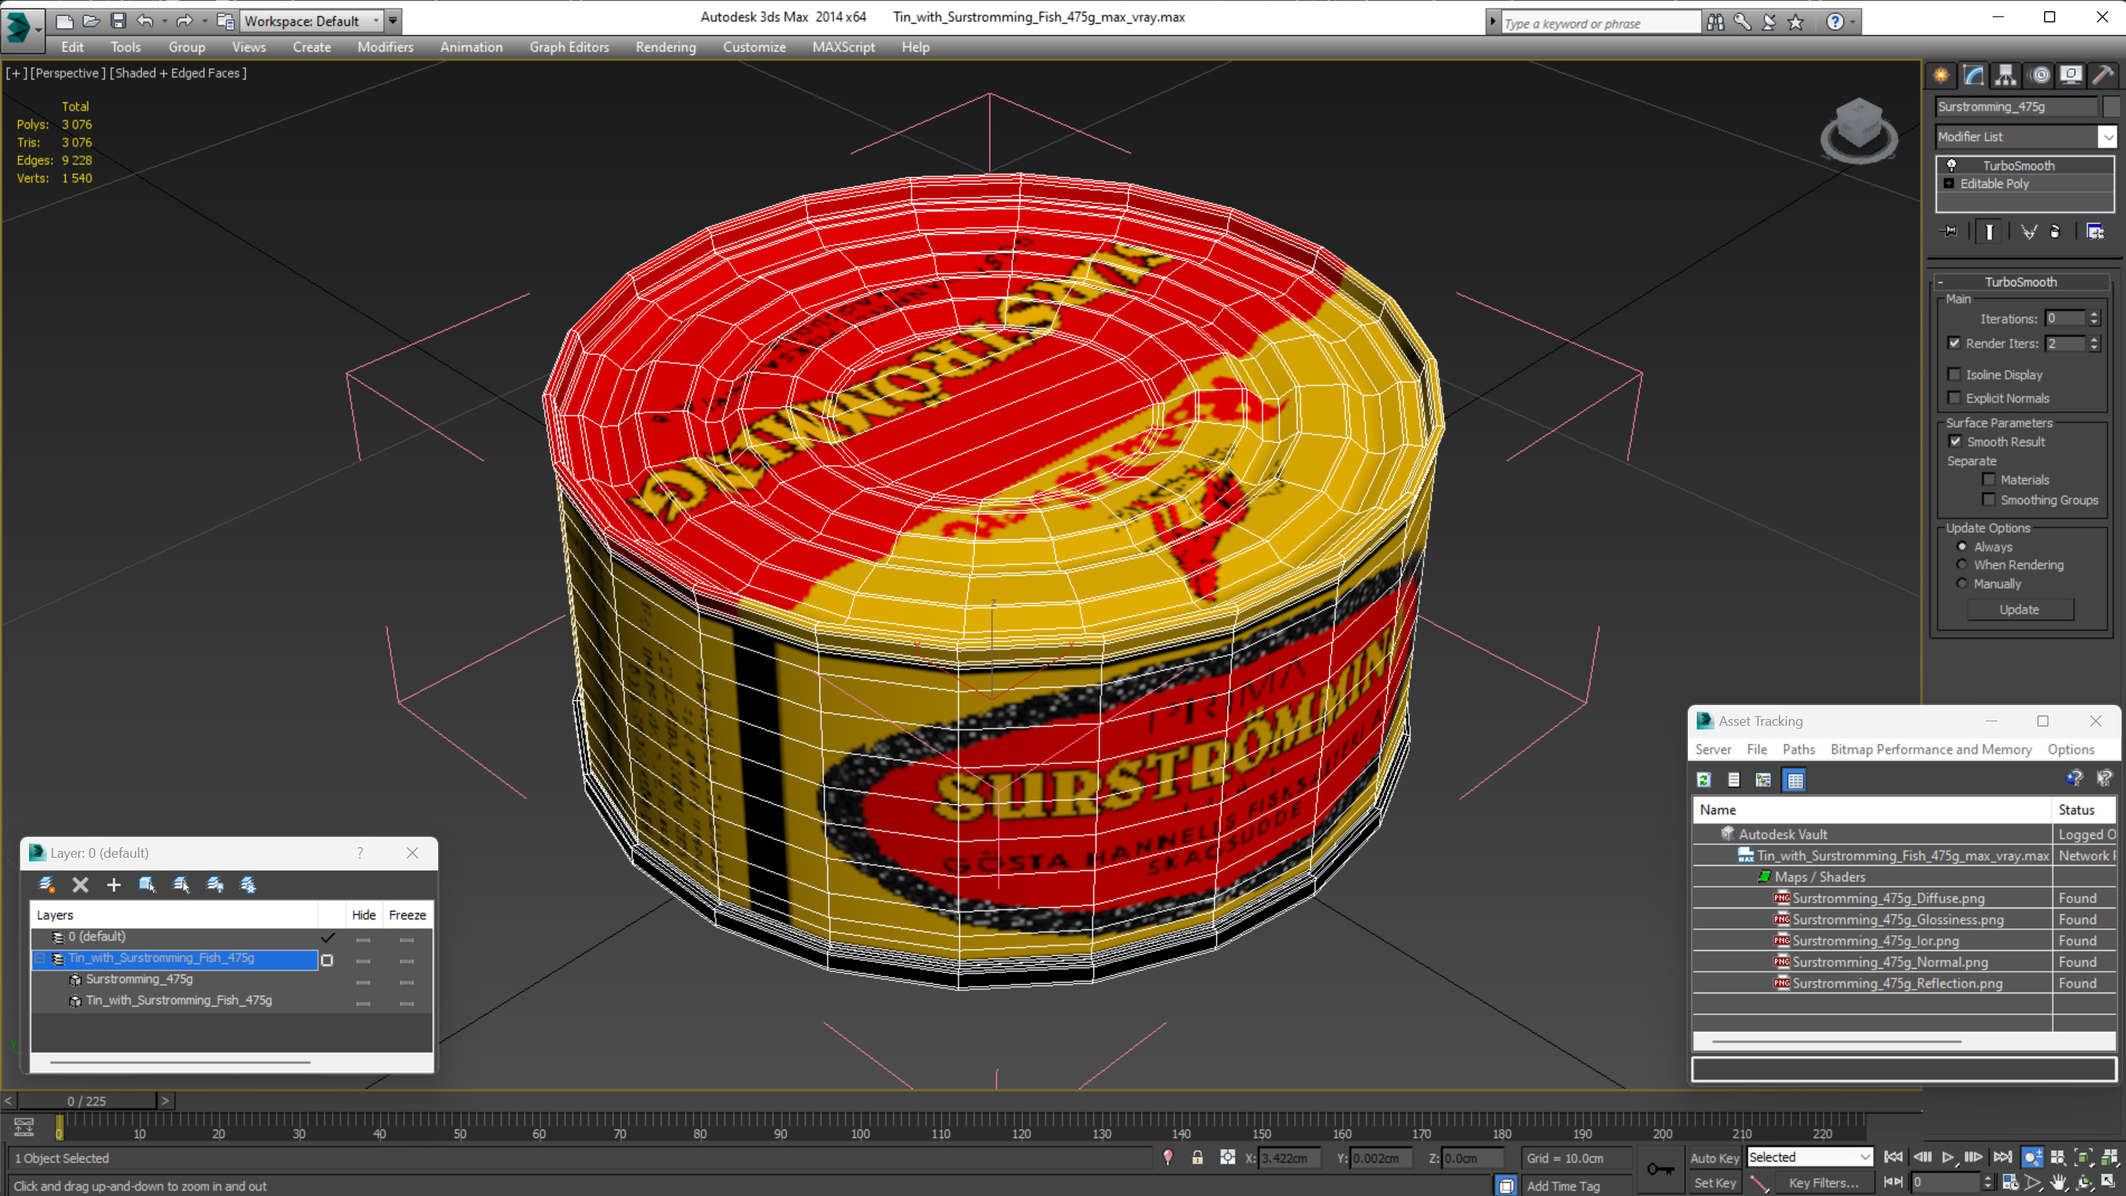
Task: Toggle TurboSmooth modifier lightbulb visibility
Action: coord(1951,165)
